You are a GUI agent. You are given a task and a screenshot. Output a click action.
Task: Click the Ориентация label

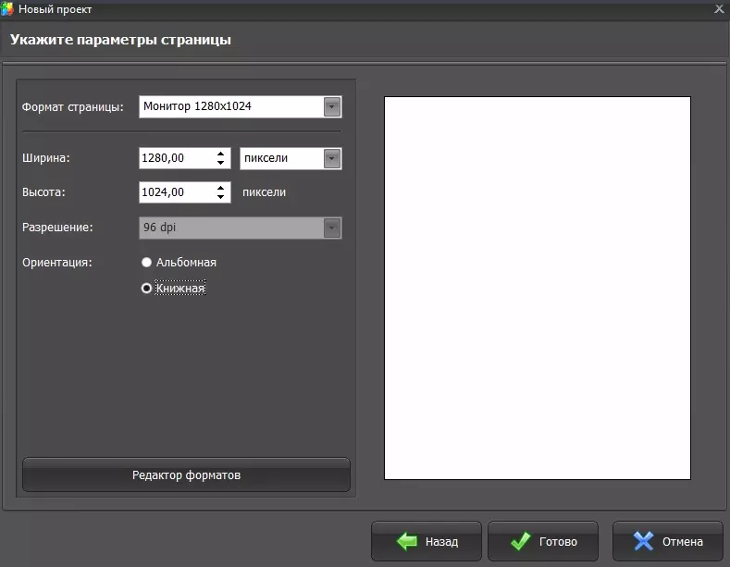[57, 263]
